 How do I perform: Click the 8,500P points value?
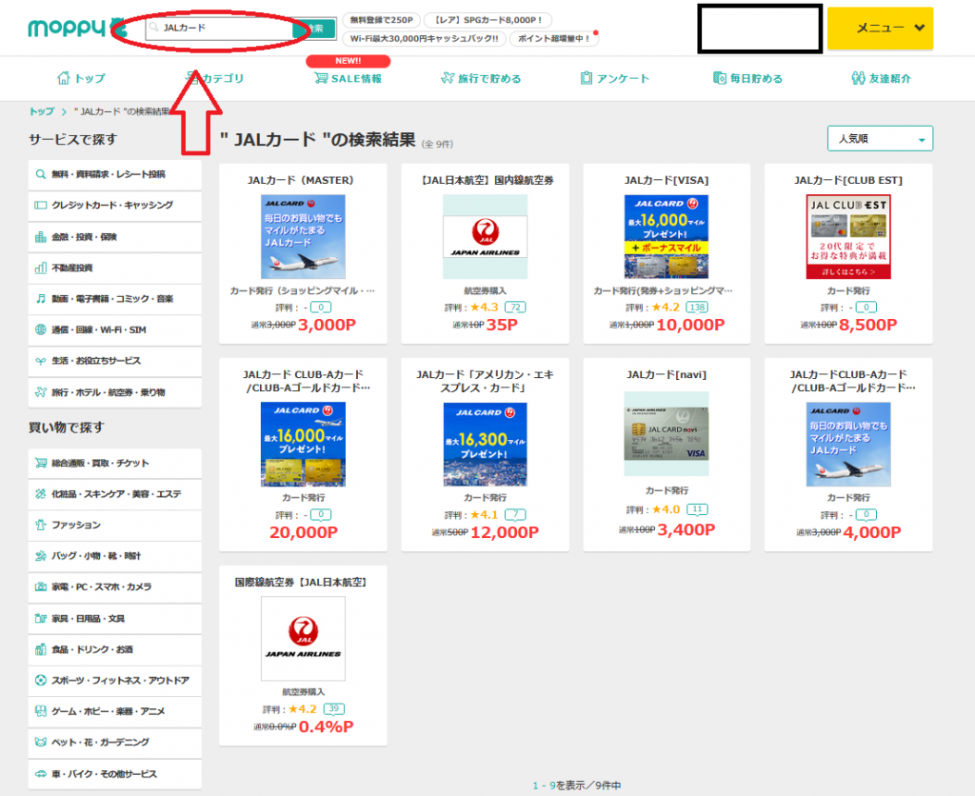[x=868, y=325]
